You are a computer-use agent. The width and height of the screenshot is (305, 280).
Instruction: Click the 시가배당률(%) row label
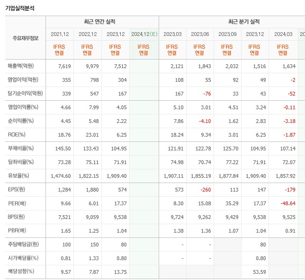23,258
